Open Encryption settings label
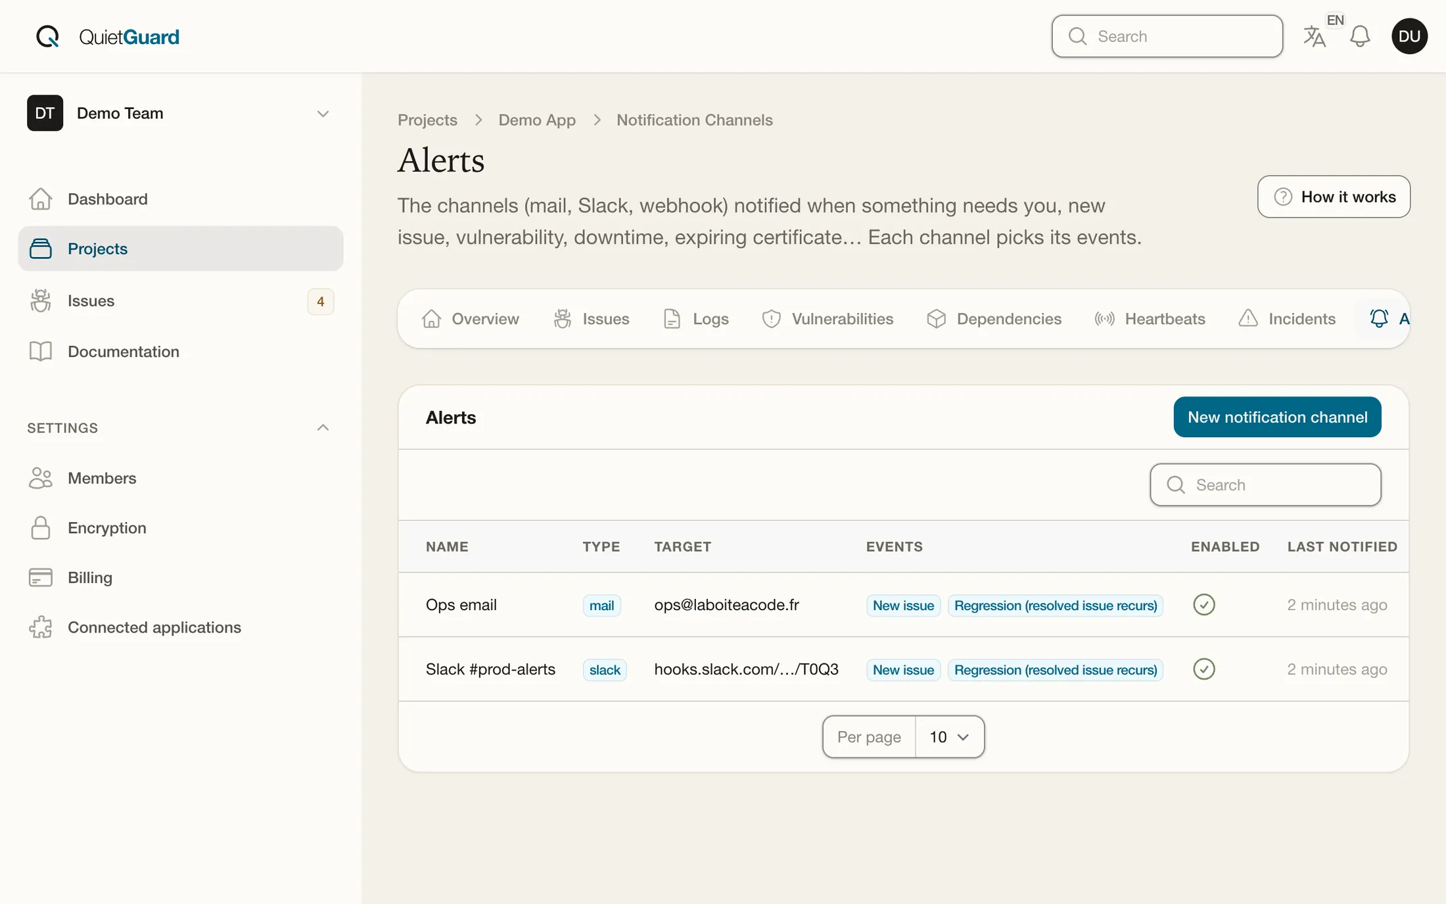The image size is (1446, 904). pyautogui.click(x=107, y=528)
